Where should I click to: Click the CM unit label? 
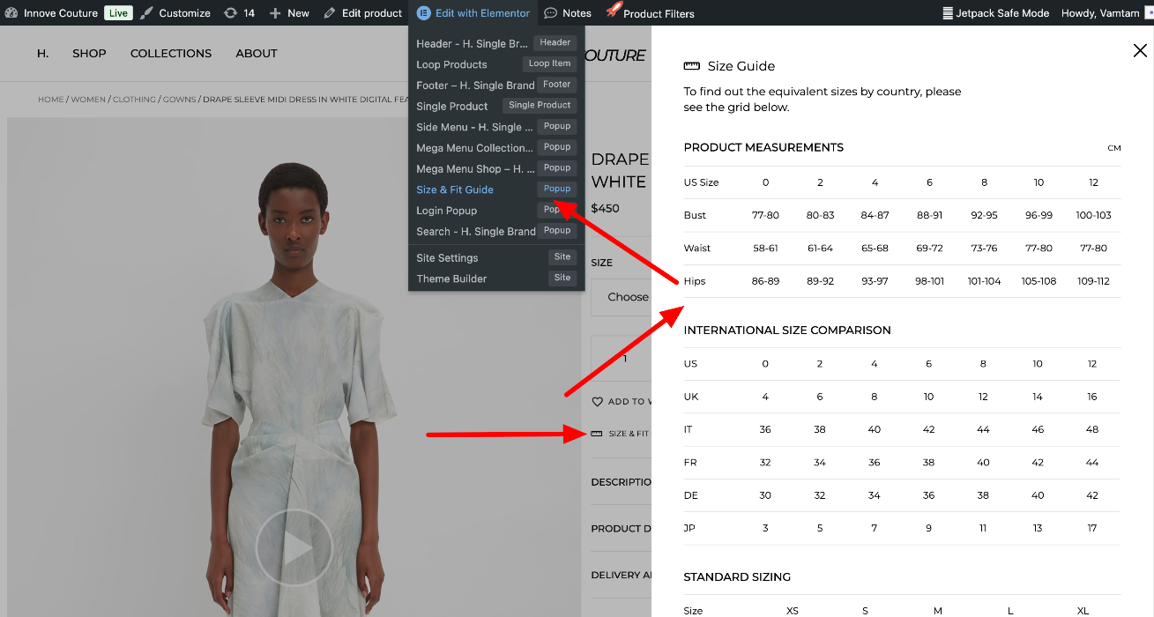point(1114,148)
